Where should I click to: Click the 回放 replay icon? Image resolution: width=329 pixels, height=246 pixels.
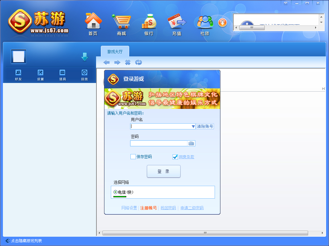(x=84, y=73)
